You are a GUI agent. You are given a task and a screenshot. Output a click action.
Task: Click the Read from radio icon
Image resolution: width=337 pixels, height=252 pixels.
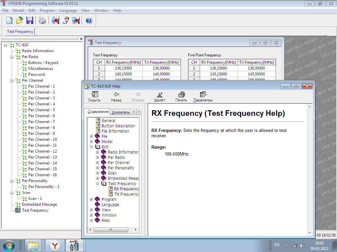click(x=55, y=20)
